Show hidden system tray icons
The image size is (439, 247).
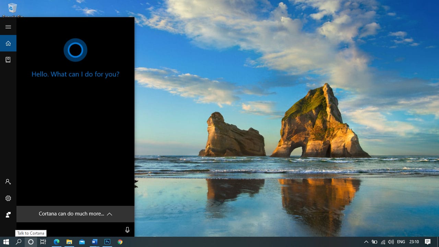[x=366, y=242]
